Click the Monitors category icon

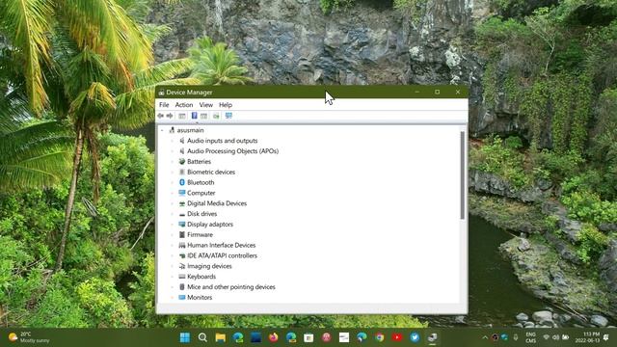click(182, 298)
